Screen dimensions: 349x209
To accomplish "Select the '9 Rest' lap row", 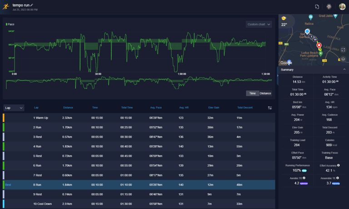I will [139, 194].
